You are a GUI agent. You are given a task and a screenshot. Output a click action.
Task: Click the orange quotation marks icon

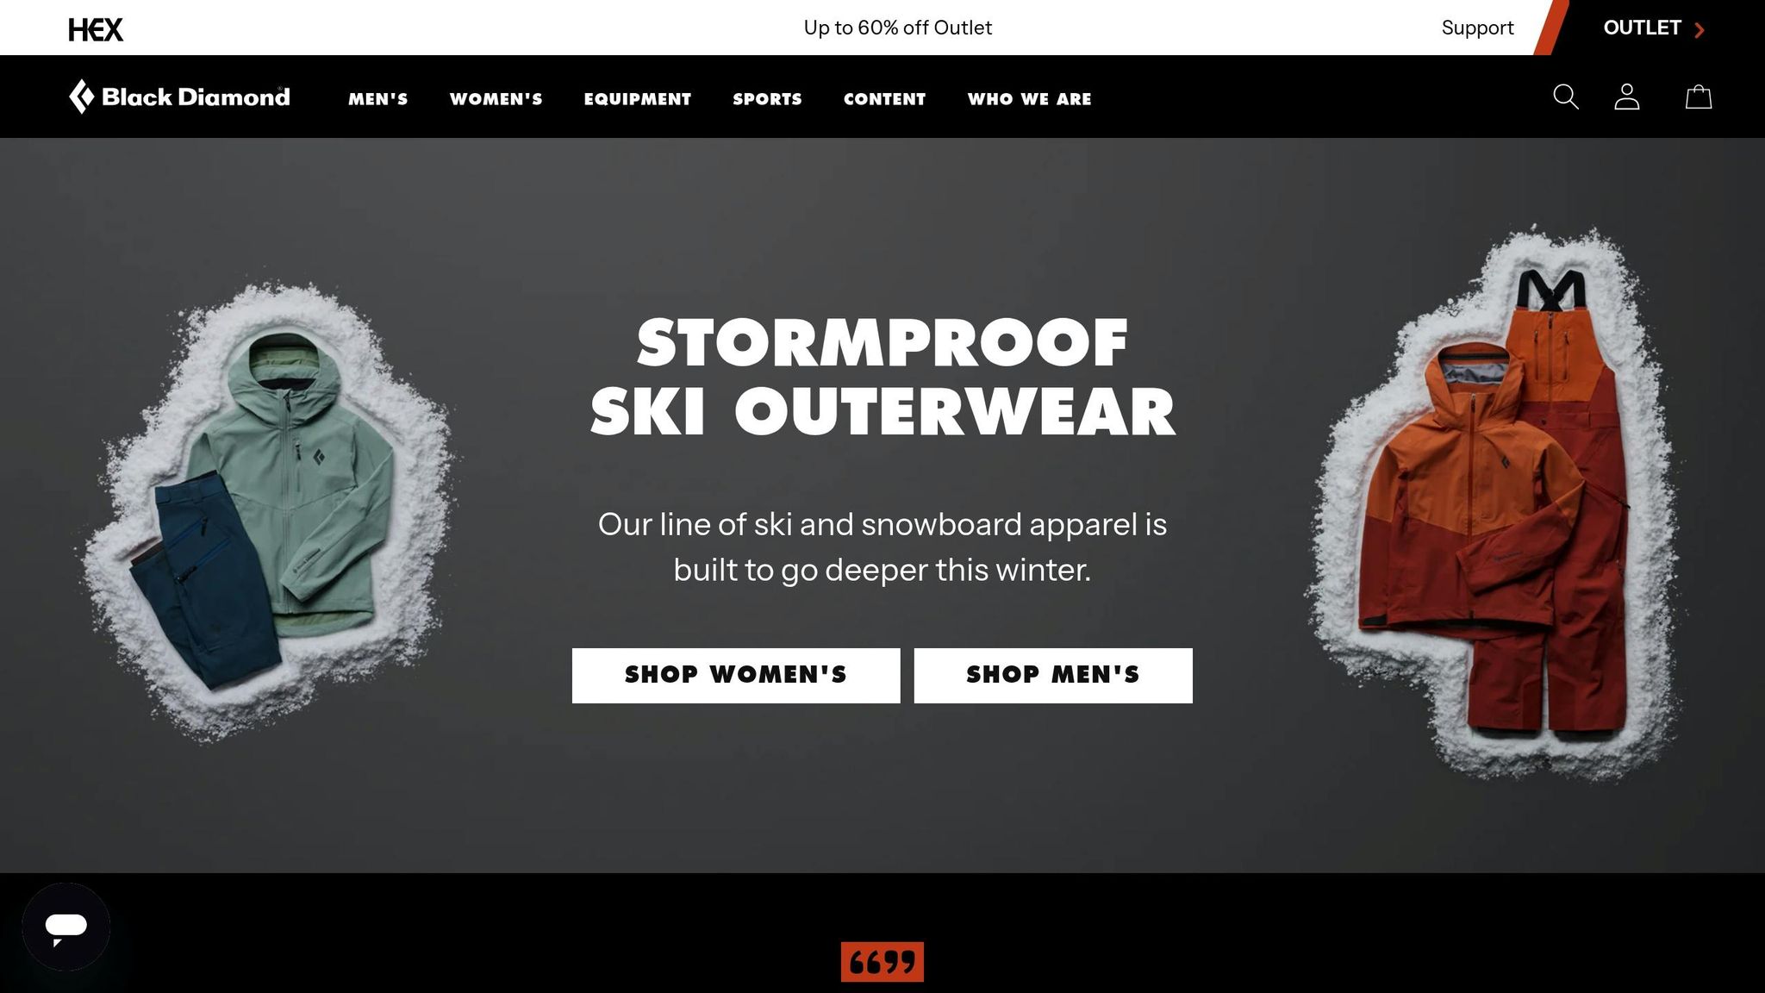pyautogui.click(x=882, y=962)
